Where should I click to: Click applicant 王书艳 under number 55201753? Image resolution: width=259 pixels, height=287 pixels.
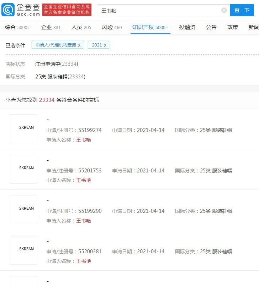84,180
